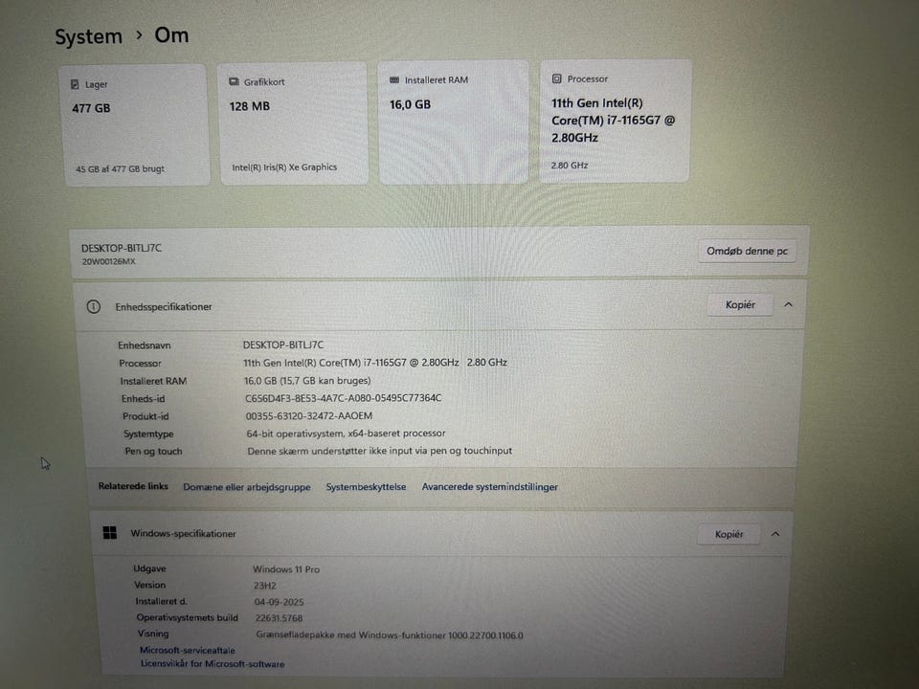The image size is (919, 689).
Task: Click the Processor card icon
Action: [557, 78]
